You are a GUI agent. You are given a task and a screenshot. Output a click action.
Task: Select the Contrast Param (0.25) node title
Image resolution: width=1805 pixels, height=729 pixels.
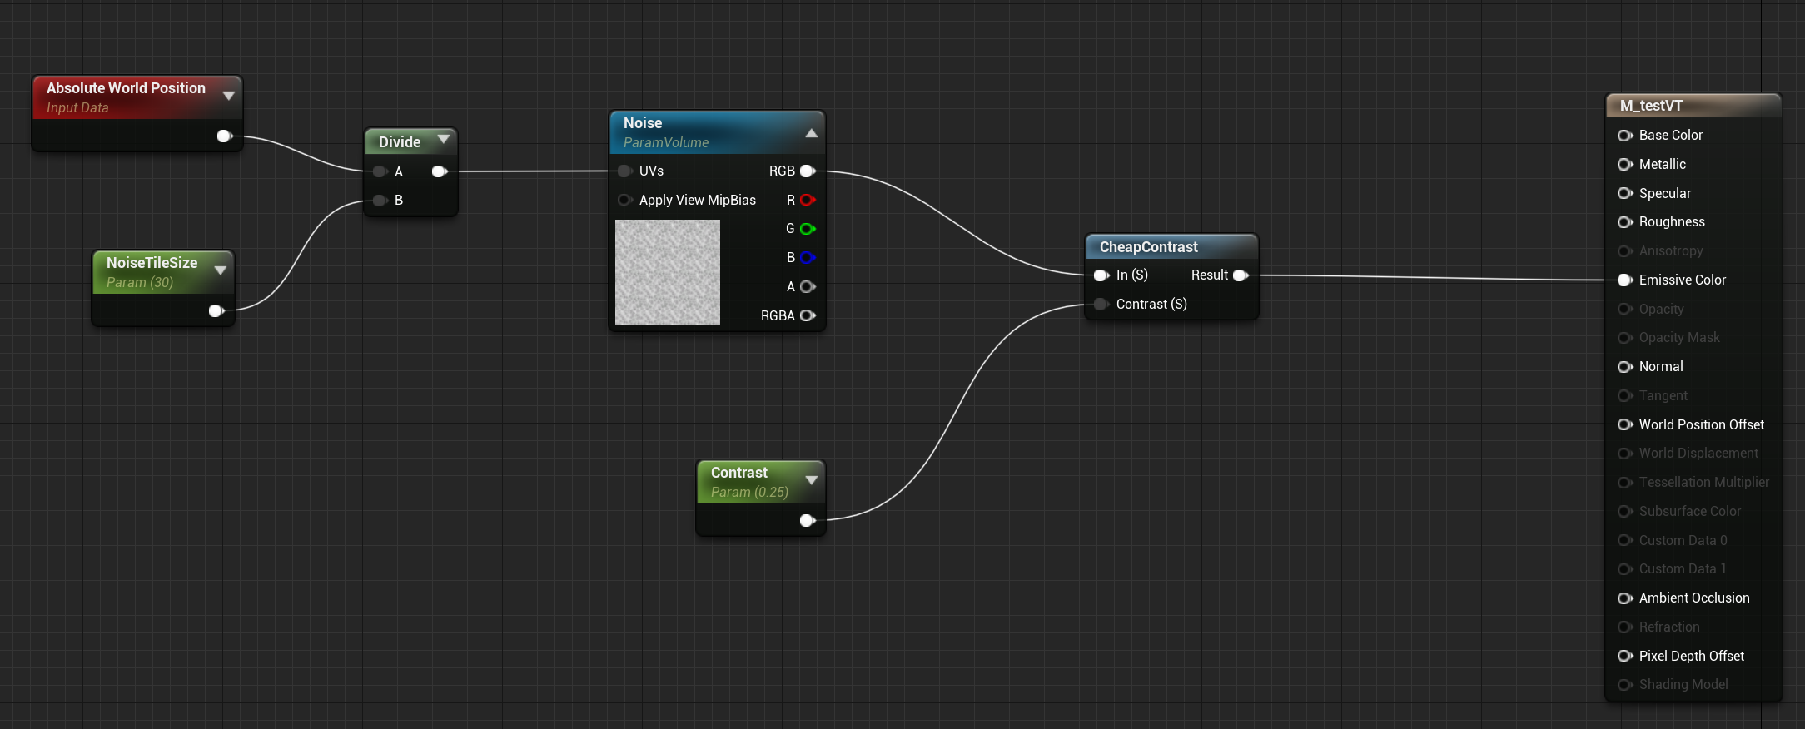click(x=739, y=472)
